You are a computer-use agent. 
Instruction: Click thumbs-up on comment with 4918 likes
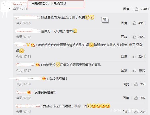134,23
